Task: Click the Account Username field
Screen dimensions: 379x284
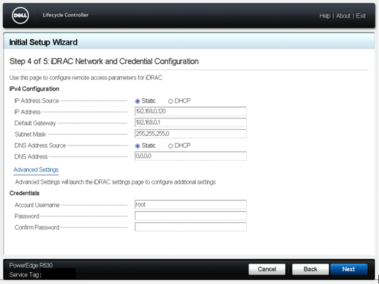Action: click(x=190, y=205)
